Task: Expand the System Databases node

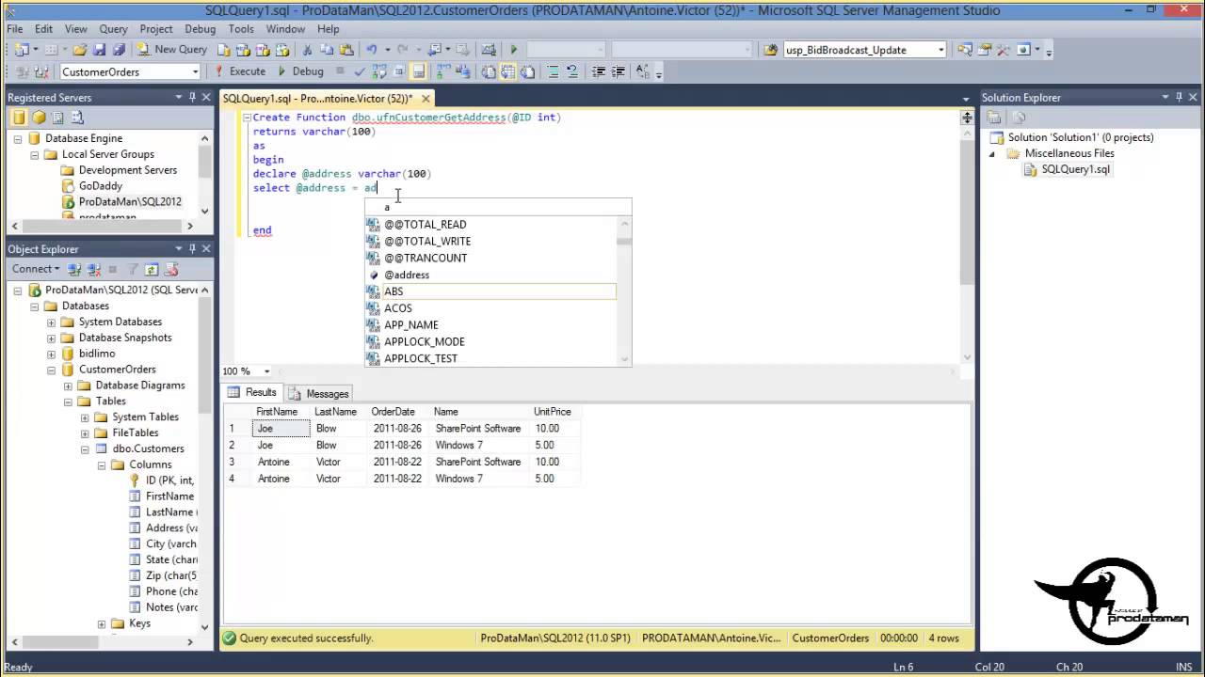Action: pos(52,323)
